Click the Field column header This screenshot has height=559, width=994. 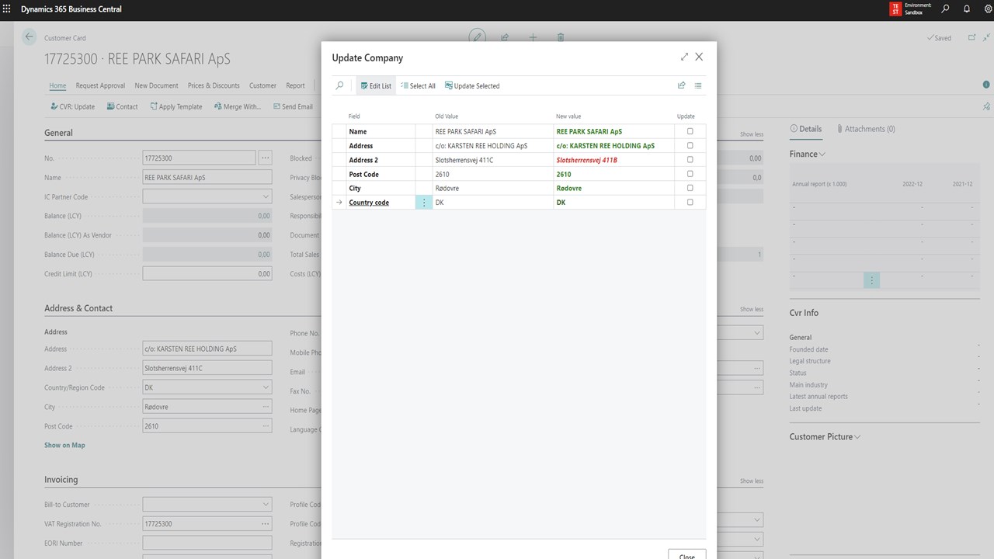(x=354, y=116)
